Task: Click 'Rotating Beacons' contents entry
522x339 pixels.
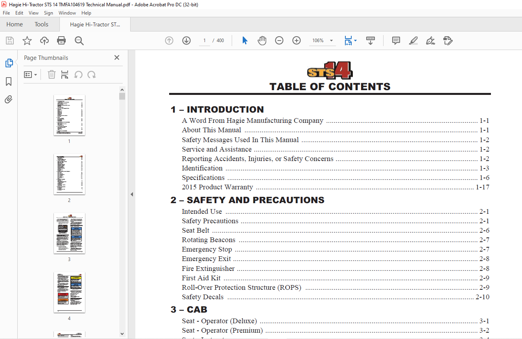Action: coord(208,240)
